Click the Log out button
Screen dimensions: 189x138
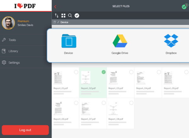click(x=25, y=130)
